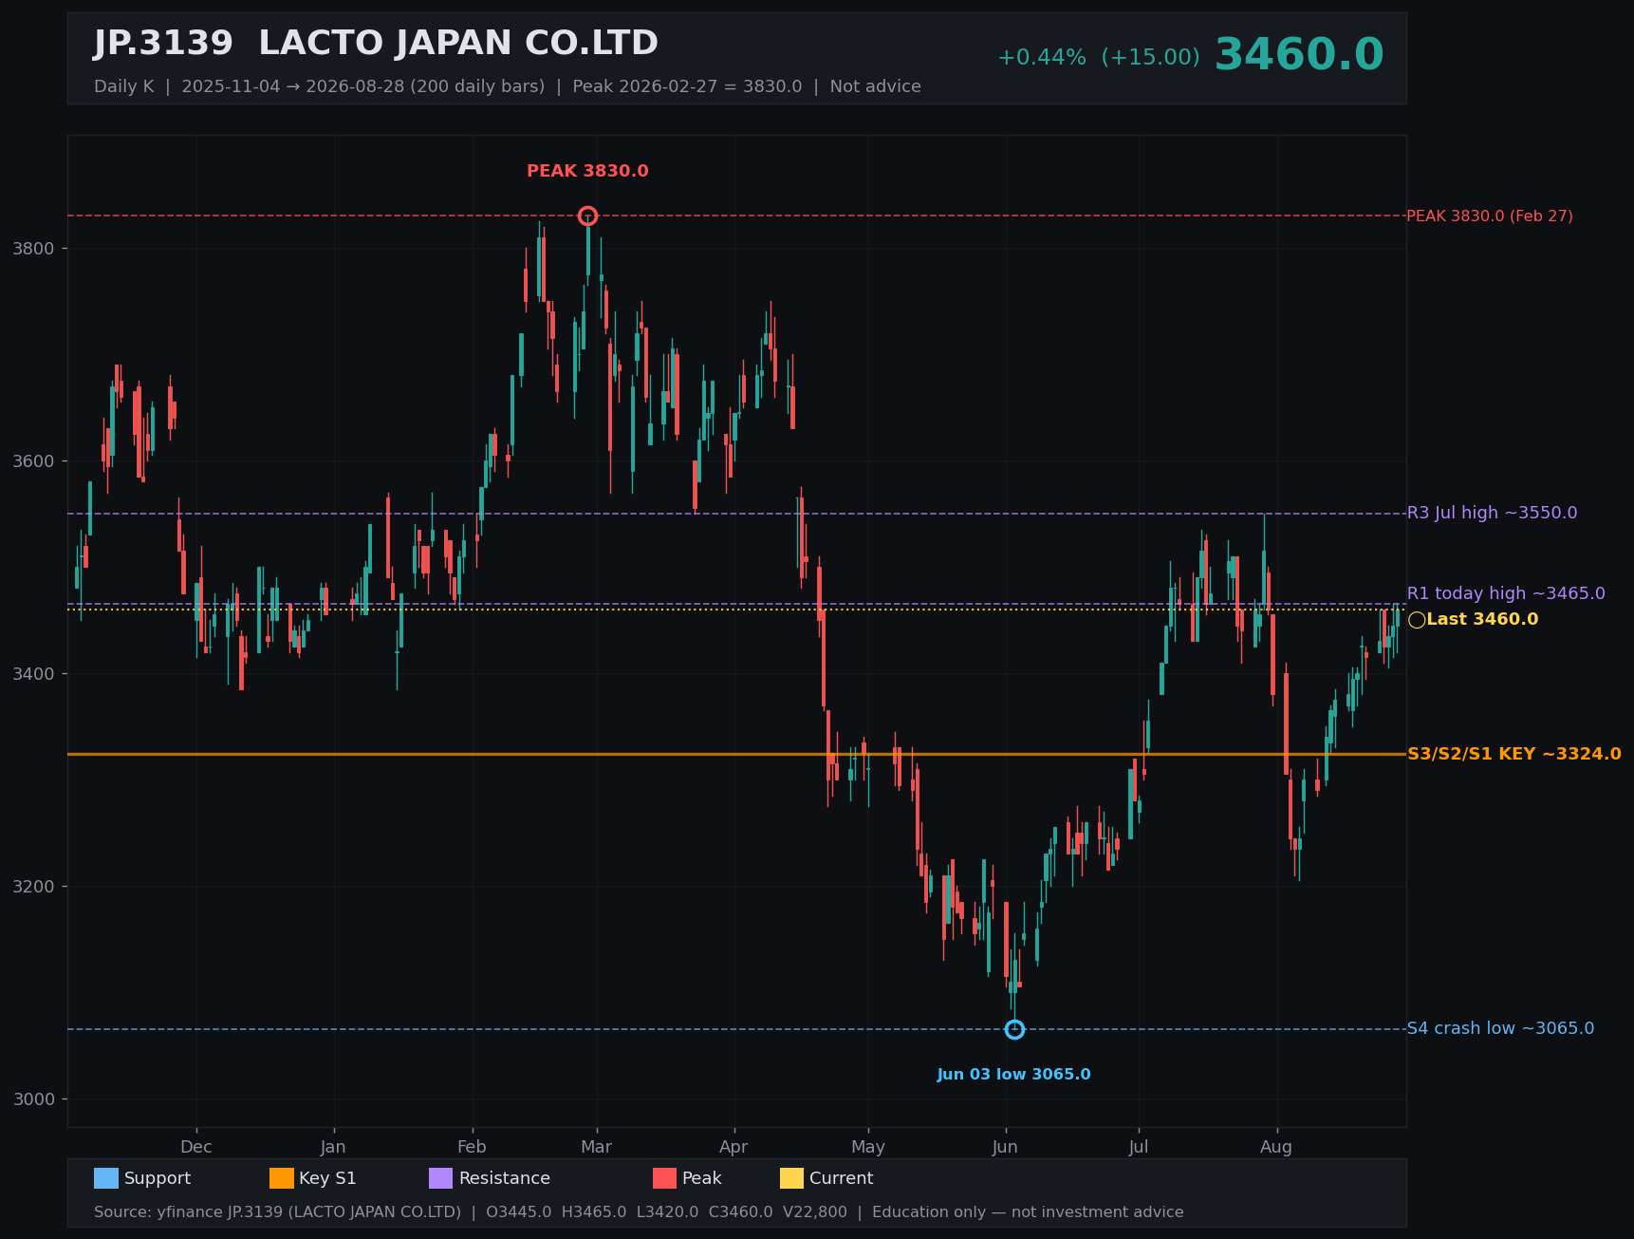Screen dimensions: 1634x1239
Task: Click the "Apr" x-axis label
Action: coord(733,1147)
